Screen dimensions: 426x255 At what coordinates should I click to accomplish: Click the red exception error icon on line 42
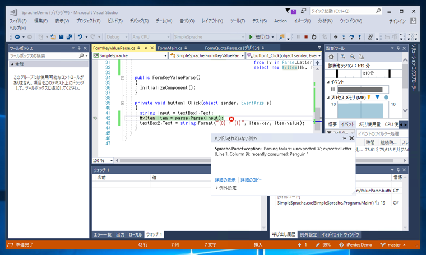click(x=231, y=119)
